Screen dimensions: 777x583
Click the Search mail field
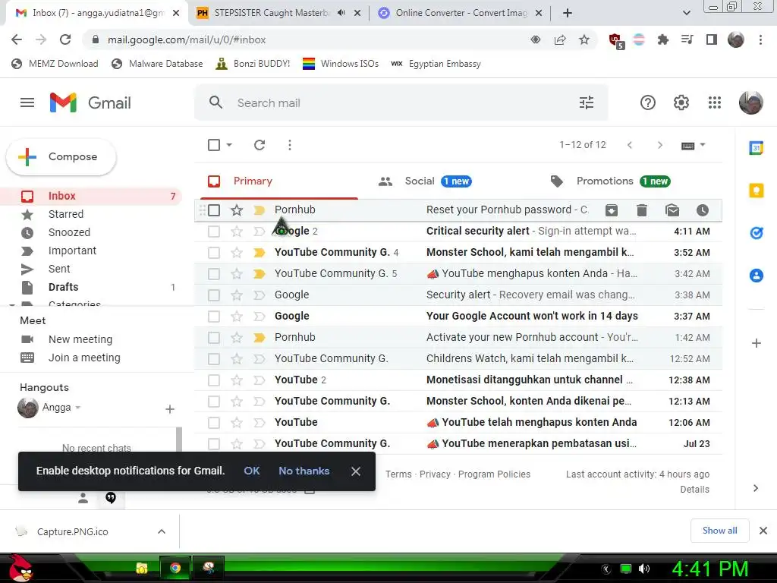(x=401, y=102)
